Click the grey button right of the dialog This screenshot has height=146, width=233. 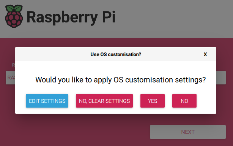point(221,78)
